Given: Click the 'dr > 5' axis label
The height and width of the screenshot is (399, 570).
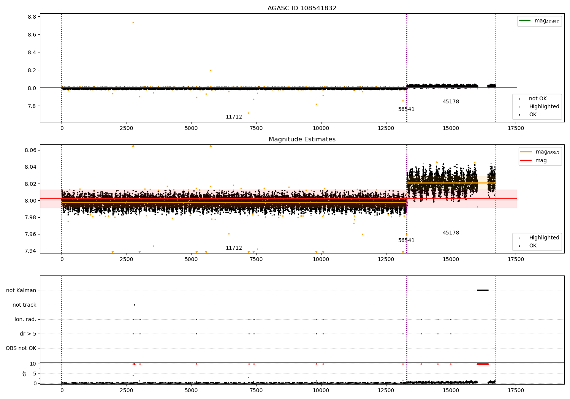Looking at the screenshot, I should pos(28,334).
